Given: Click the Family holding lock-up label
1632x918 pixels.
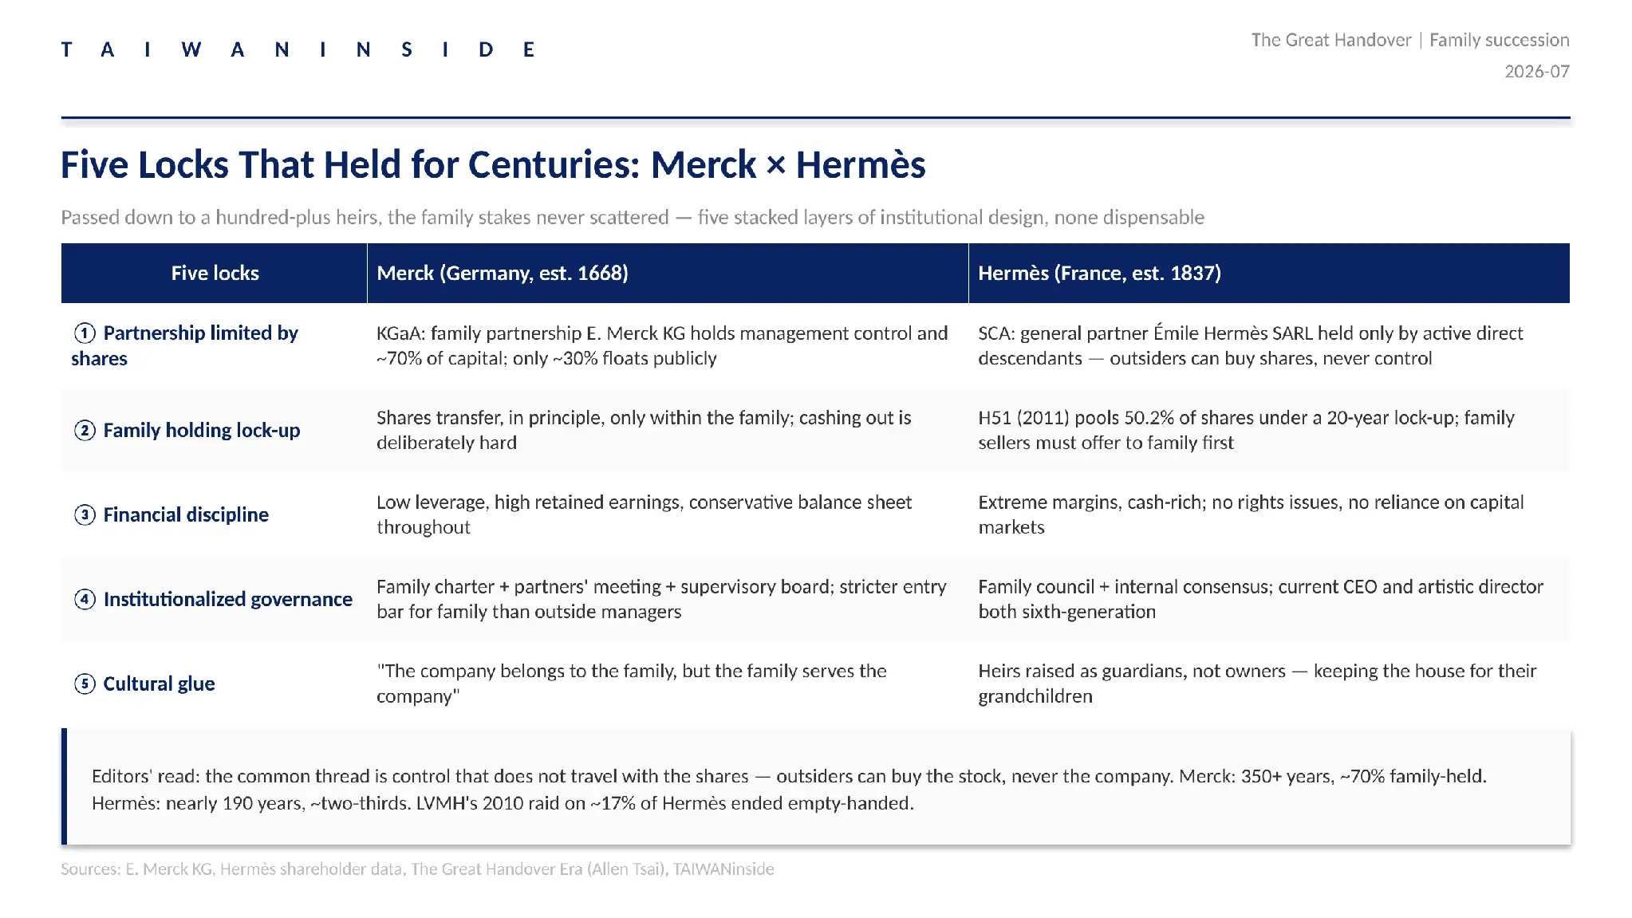Looking at the screenshot, I should coord(202,431).
